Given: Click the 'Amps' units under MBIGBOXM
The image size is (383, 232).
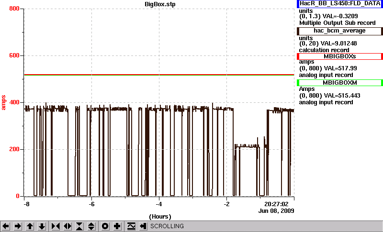Looking at the screenshot, I should coord(307,89).
